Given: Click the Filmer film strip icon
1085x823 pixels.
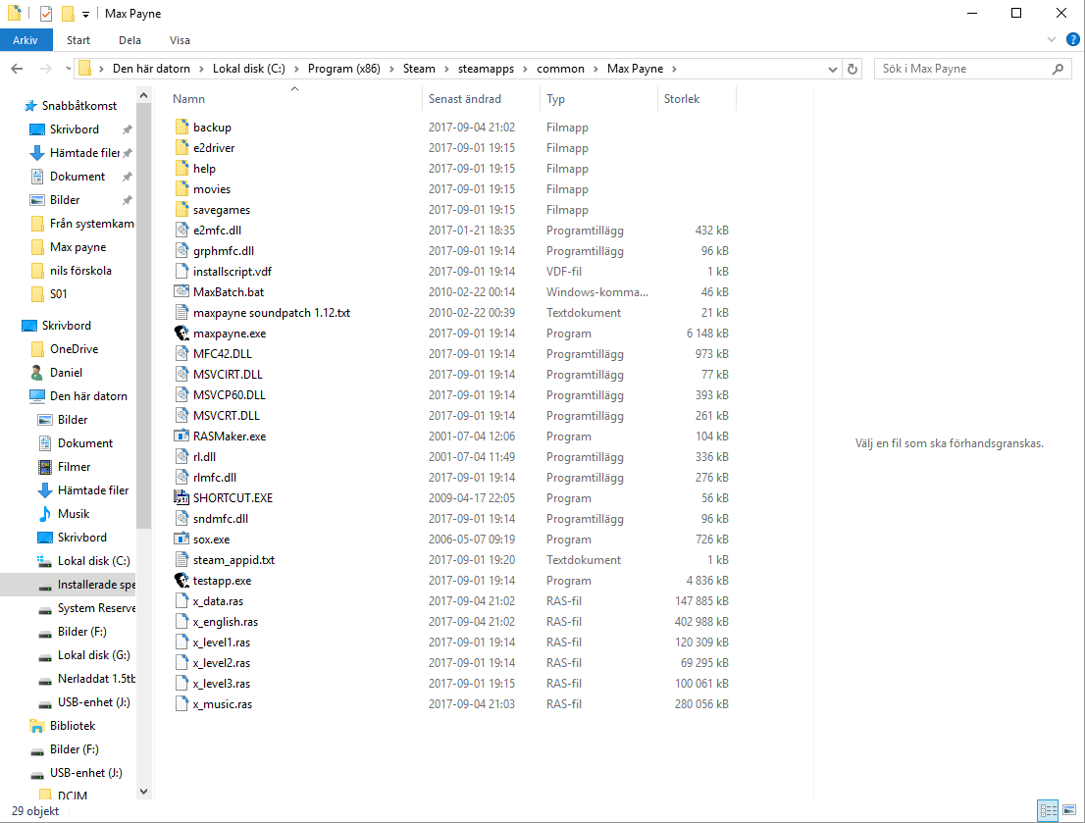Looking at the screenshot, I should click(x=45, y=467).
